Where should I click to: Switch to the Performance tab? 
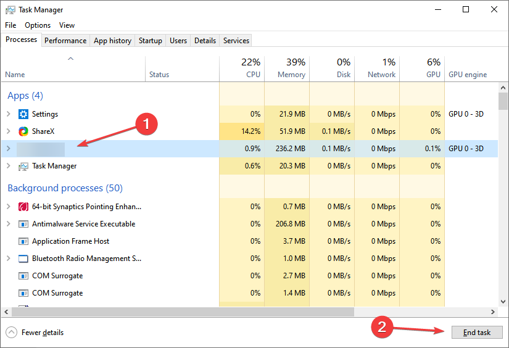[65, 41]
